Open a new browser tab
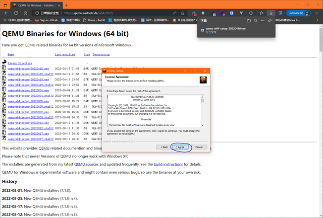 (66, 6)
